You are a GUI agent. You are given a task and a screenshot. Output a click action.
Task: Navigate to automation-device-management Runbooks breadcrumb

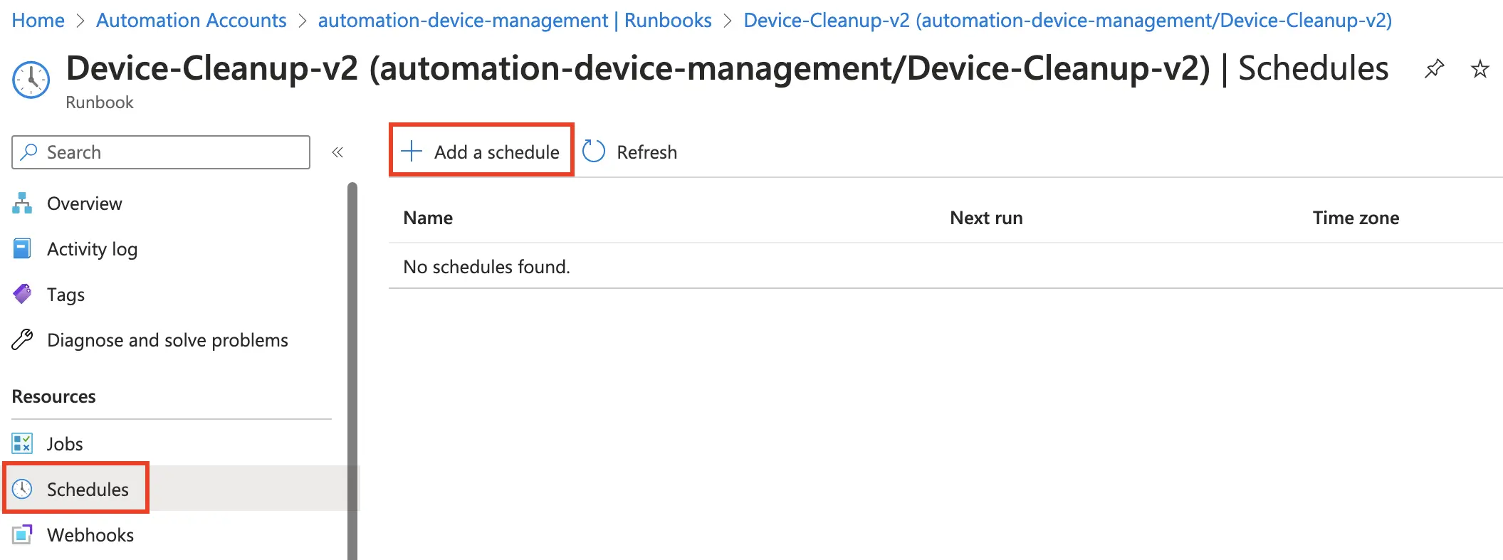[x=514, y=21]
